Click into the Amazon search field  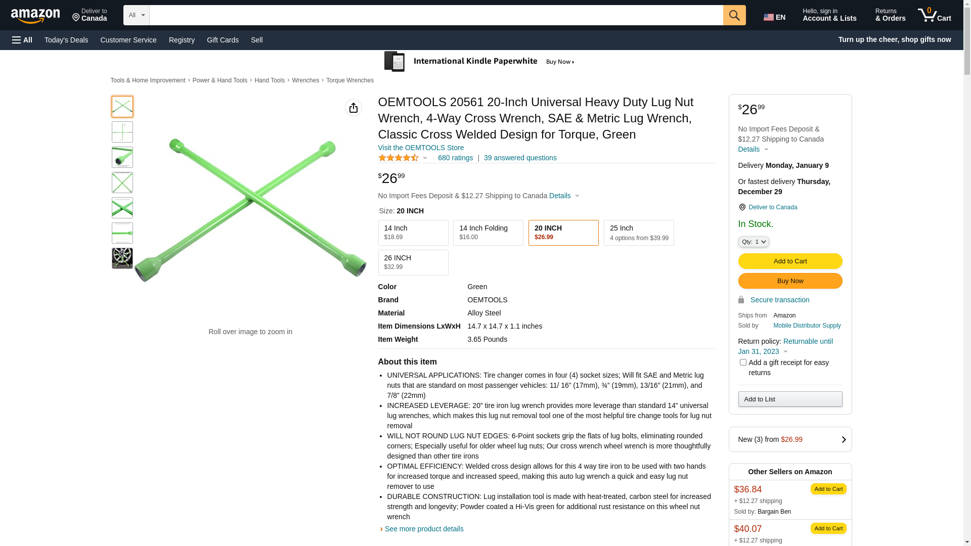(436, 15)
